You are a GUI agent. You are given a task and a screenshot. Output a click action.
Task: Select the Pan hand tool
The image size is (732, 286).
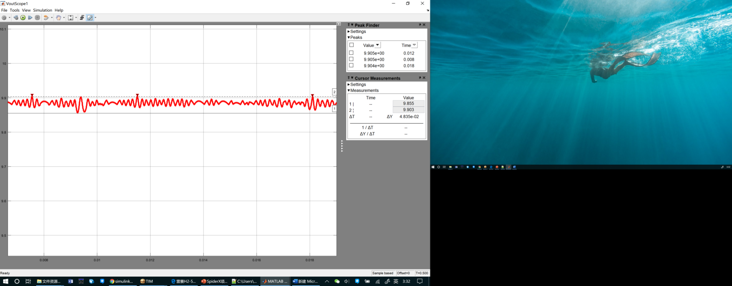point(59,18)
